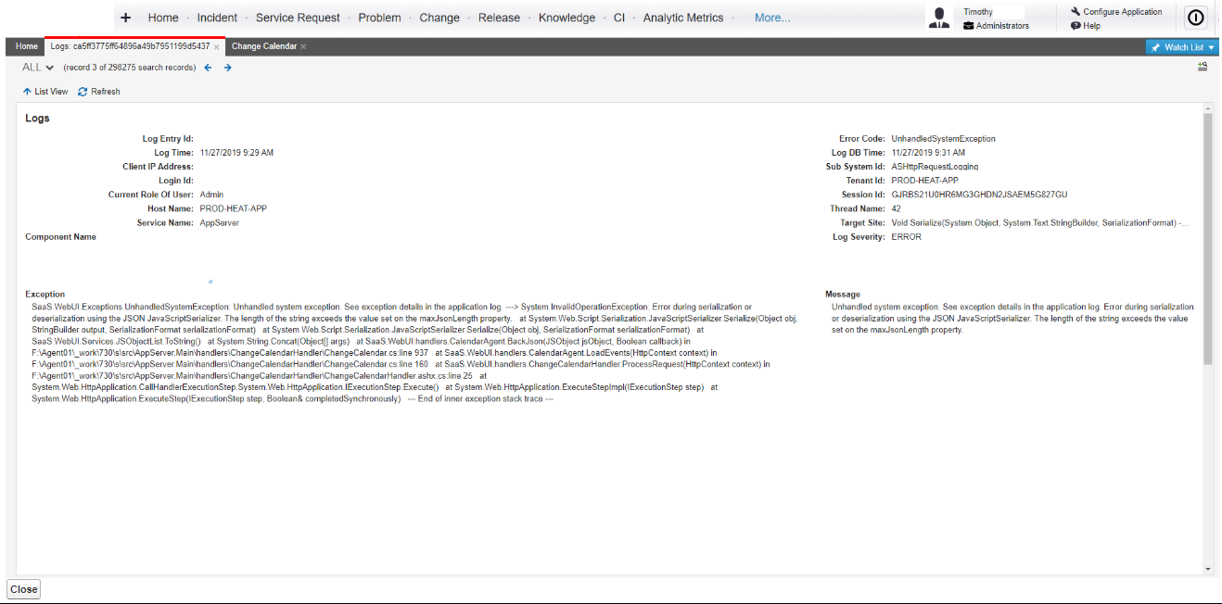Click the Close button

click(x=23, y=588)
